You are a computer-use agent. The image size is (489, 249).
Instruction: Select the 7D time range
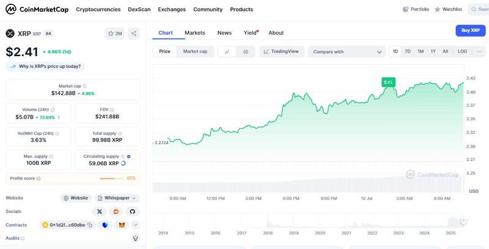pyautogui.click(x=408, y=51)
